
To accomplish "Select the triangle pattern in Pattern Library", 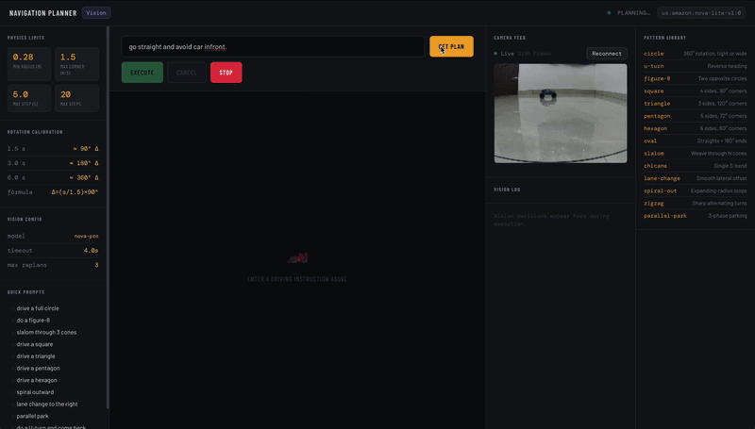I will pyautogui.click(x=696, y=104).
